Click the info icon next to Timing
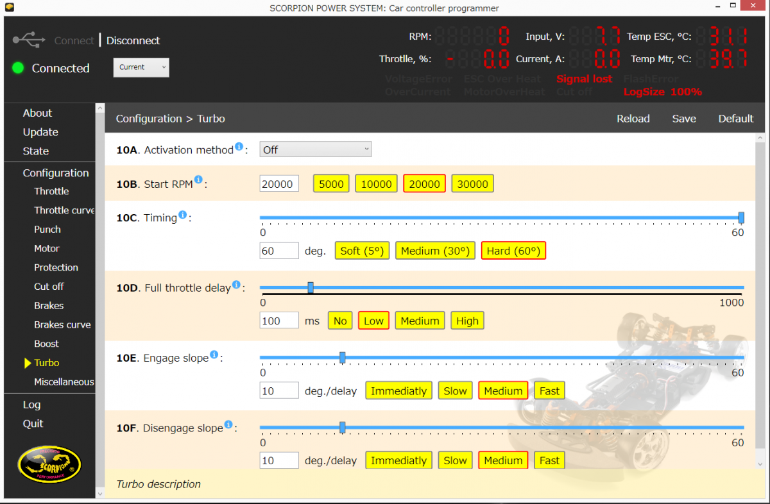770x504 pixels. (182, 215)
